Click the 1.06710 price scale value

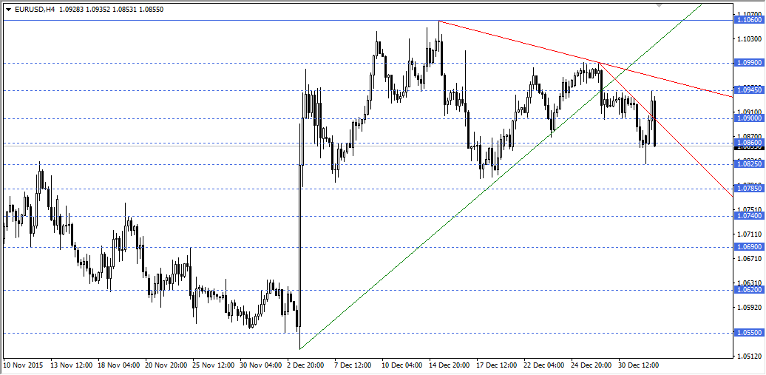(750, 259)
